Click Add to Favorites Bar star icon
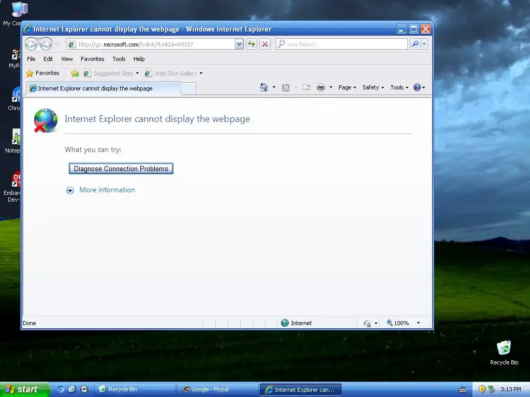530x397 pixels. tap(75, 73)
